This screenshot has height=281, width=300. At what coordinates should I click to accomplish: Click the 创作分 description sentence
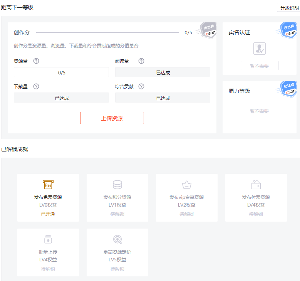coord(76,46)
